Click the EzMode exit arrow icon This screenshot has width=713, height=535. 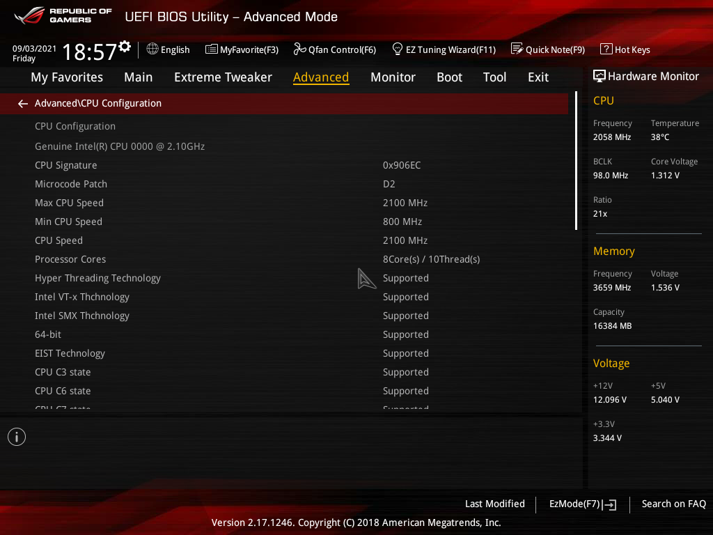pyautogui.click(x=610, y=504)
